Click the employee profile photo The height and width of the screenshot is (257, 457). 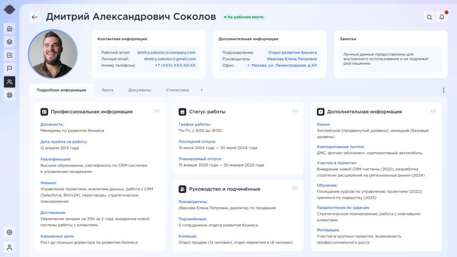[52, 54]
